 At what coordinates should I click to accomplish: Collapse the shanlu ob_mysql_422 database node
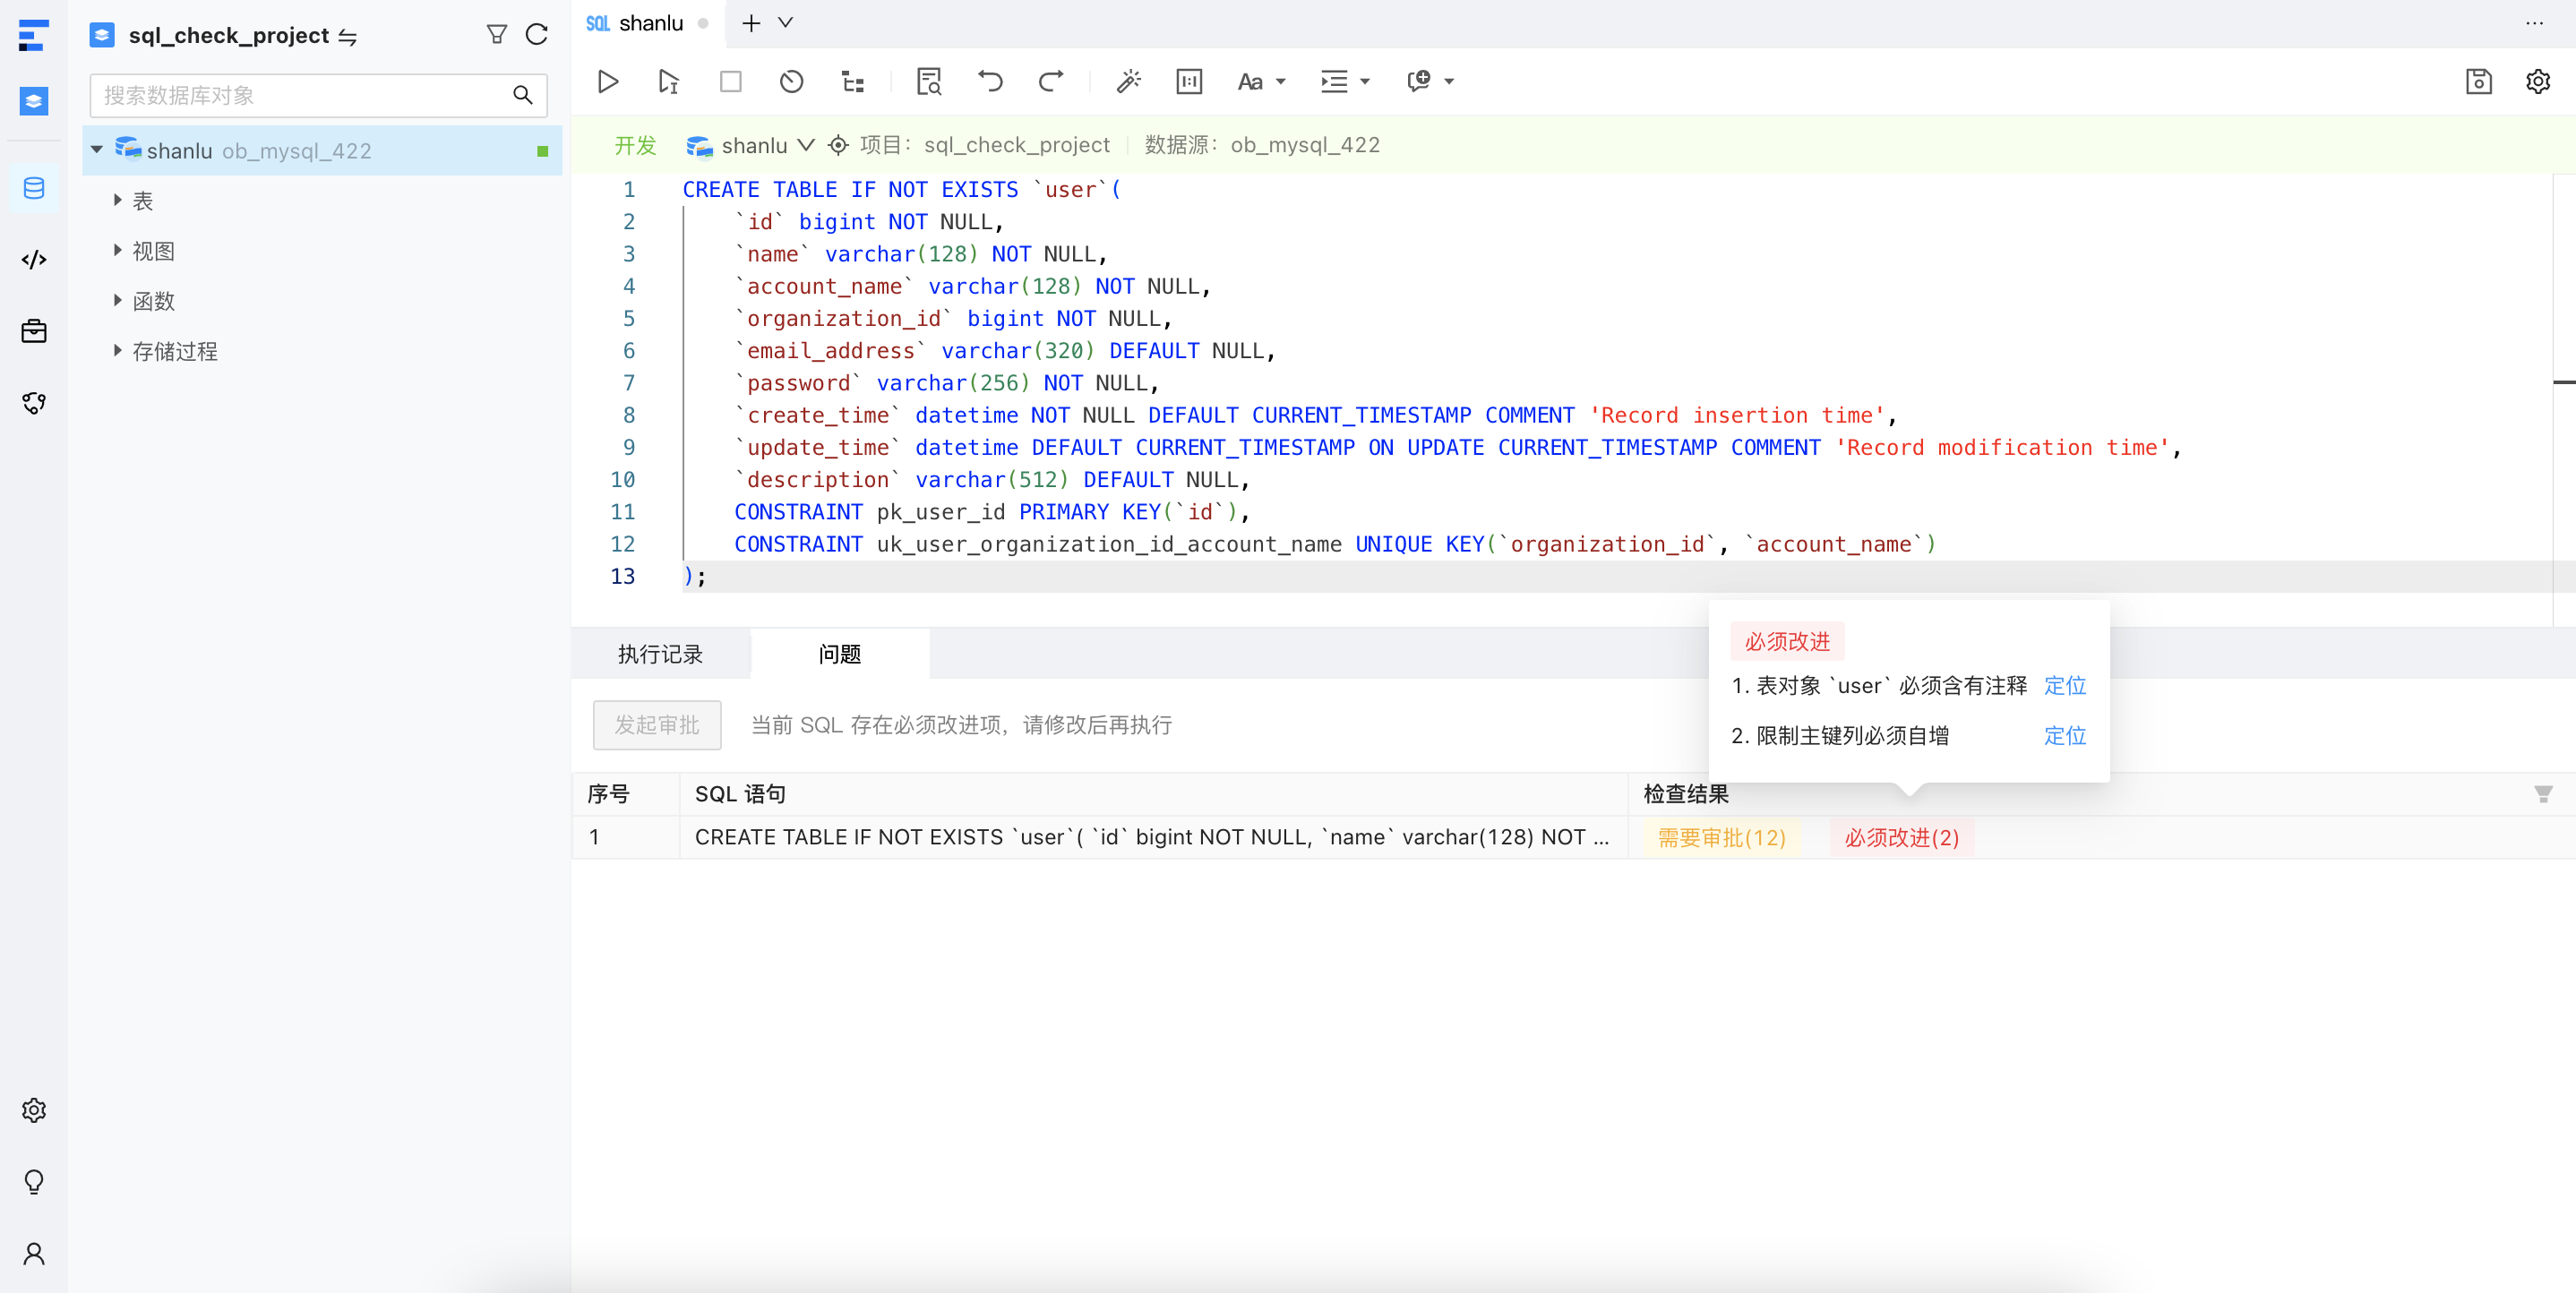pos(97,150)
